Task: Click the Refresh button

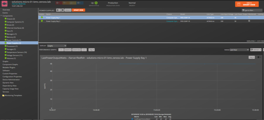Action: (x=256, y=50)
